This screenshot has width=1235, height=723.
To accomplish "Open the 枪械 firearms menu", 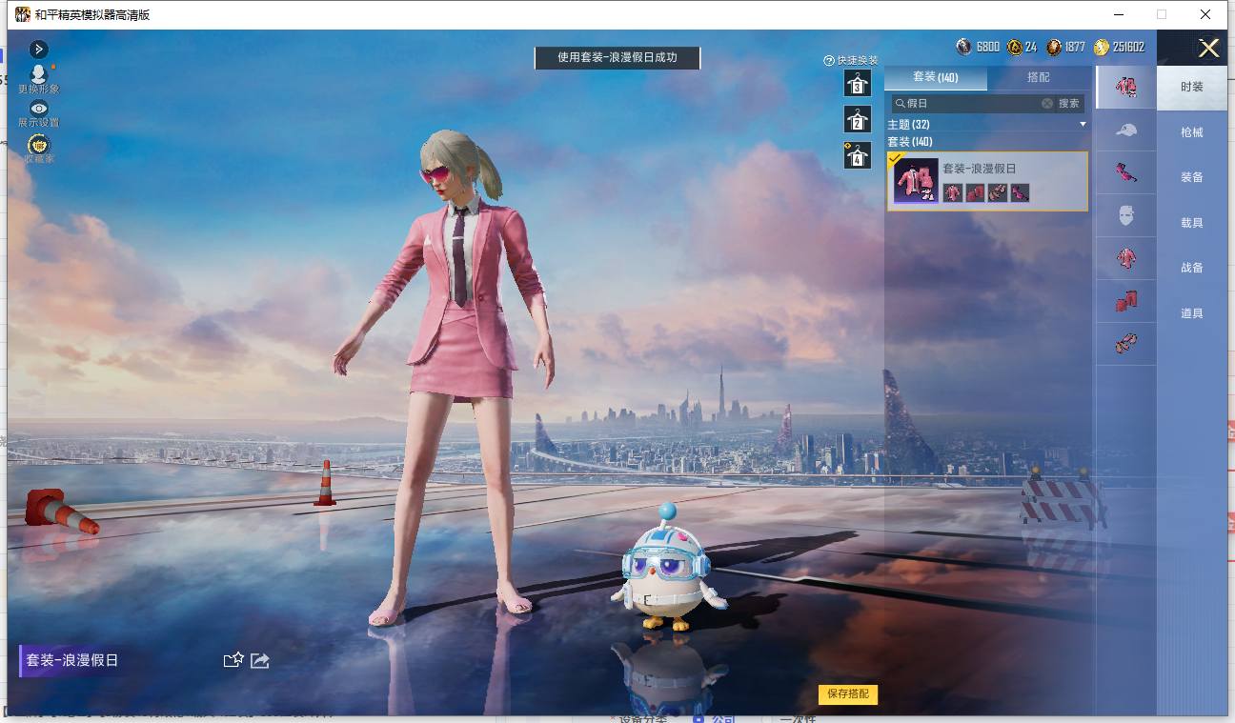I will click(x=1192, y=132).
